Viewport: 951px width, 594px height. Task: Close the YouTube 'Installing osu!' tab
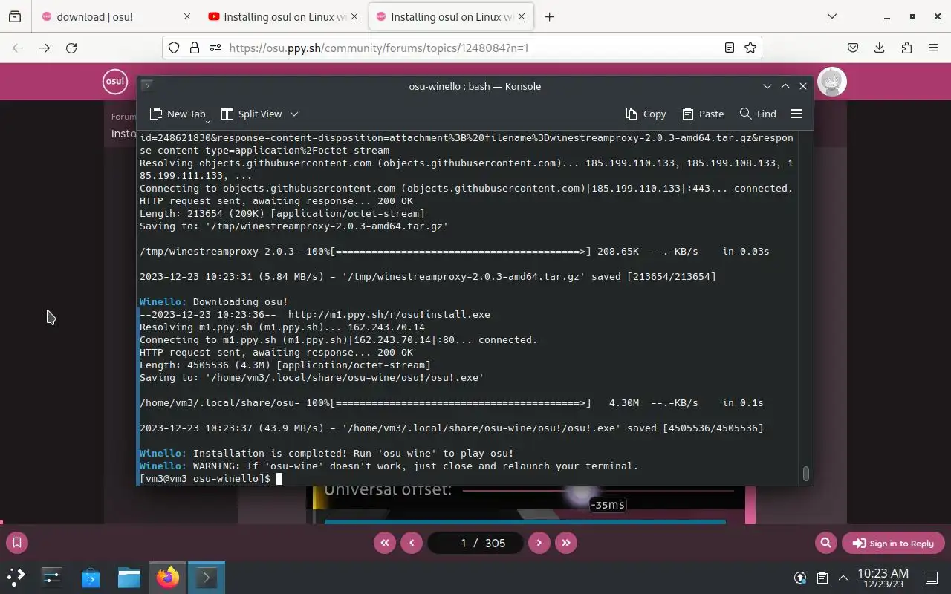[x=354, y=16]
